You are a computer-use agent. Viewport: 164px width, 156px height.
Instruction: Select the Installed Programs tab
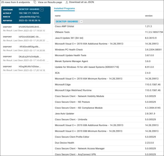coord(64,9)
